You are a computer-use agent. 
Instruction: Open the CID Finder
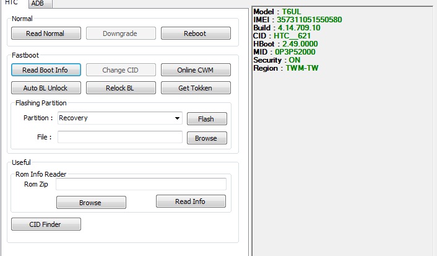coord(46,224)
